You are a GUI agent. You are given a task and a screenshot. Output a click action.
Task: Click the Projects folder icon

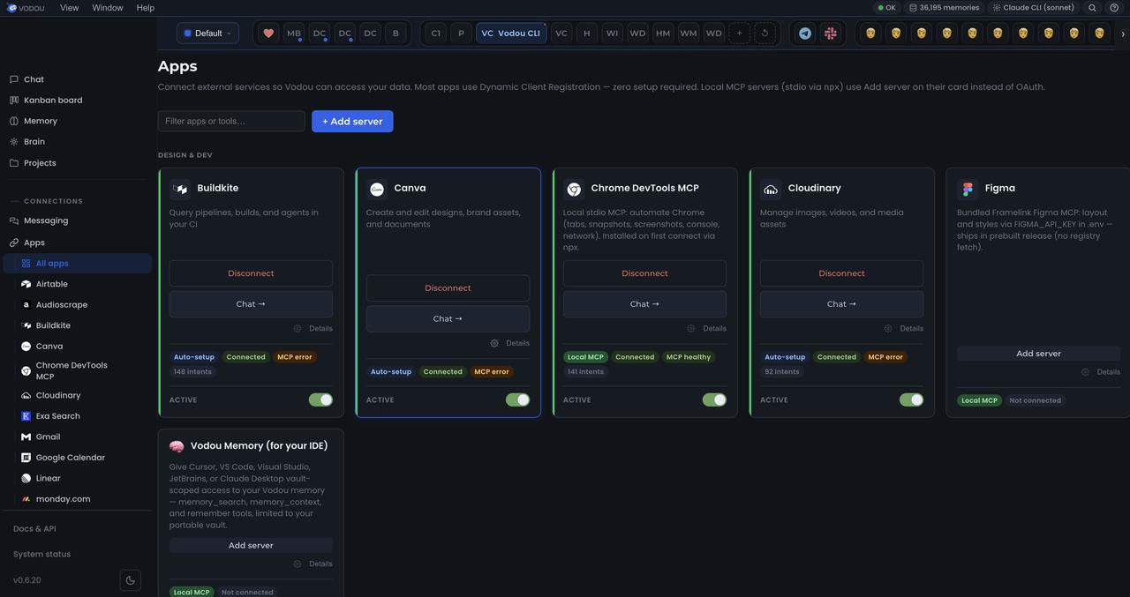coord(13,163)
